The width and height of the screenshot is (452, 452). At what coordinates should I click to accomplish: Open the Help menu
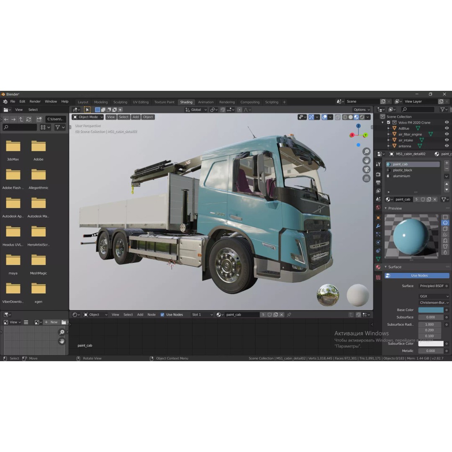(x=65, y=101)
